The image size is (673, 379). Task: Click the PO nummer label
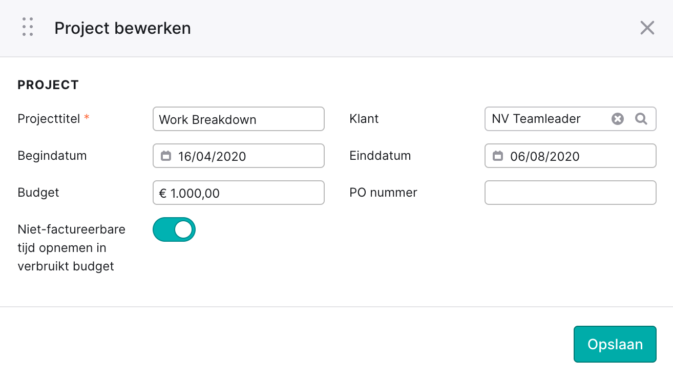(x=383, y=193)
